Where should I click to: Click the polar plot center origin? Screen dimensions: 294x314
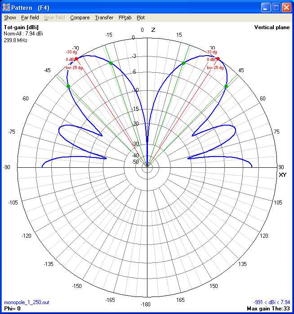[147, 167]
